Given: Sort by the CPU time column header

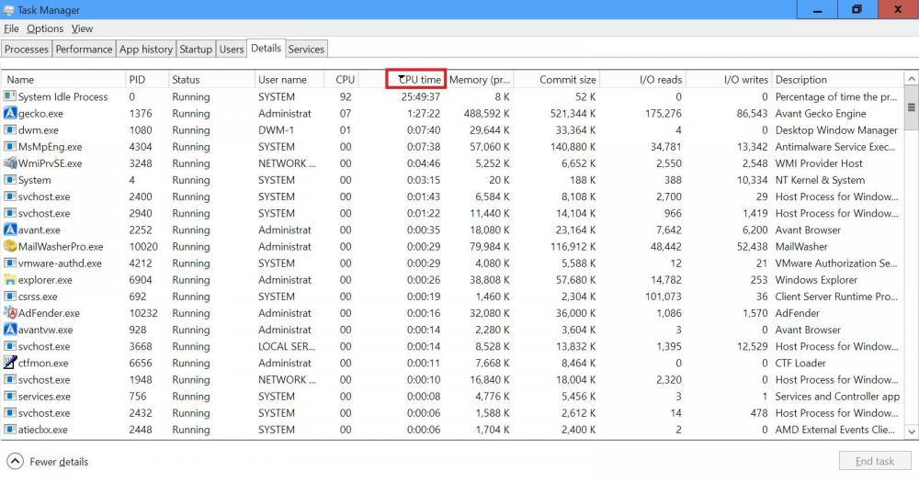Looking at the screenshot, I should click(416, 79).
